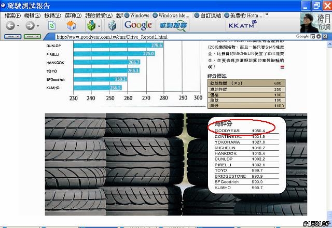Click the window title bar icon

(x=3, y=5)
